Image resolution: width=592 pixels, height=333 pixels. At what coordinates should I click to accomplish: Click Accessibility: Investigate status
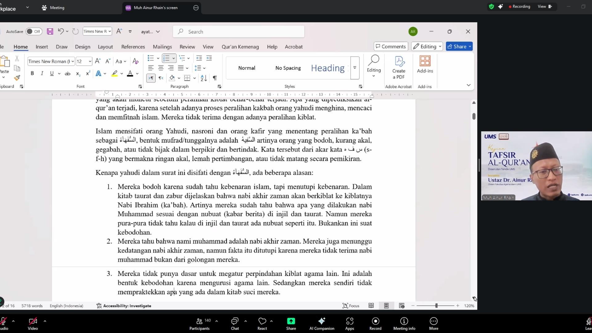click(x=124, y=306)
